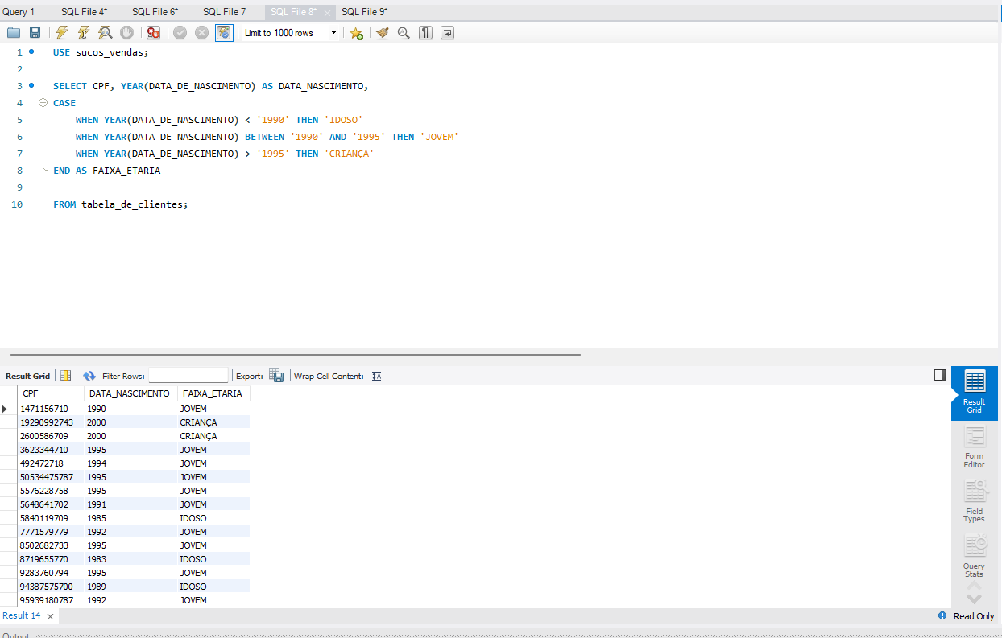Toggle result grid column layout icon

66,376
